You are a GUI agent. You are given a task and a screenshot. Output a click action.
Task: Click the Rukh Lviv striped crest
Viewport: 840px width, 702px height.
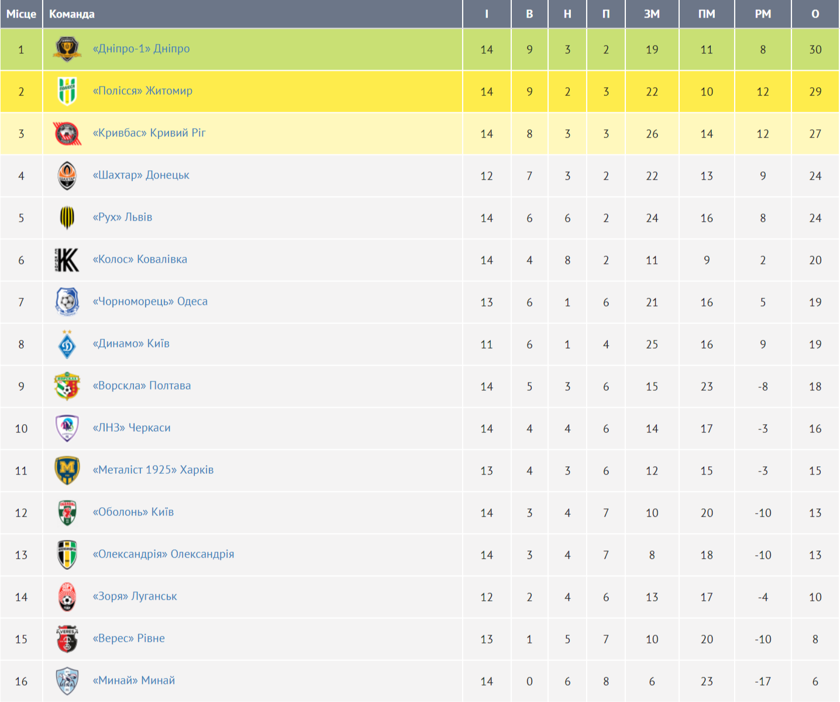pyautogui.click(x=67, y=218)
